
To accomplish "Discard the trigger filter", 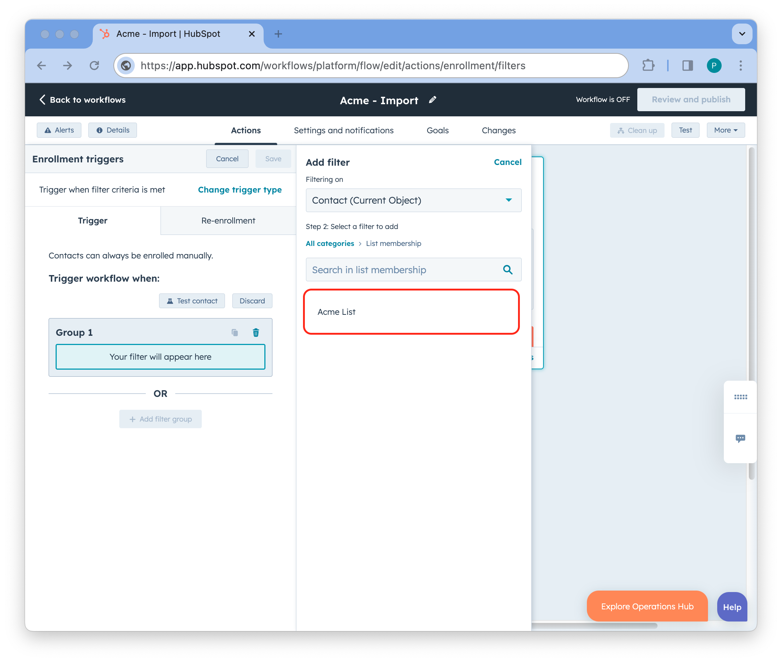I will pos(252,301).
